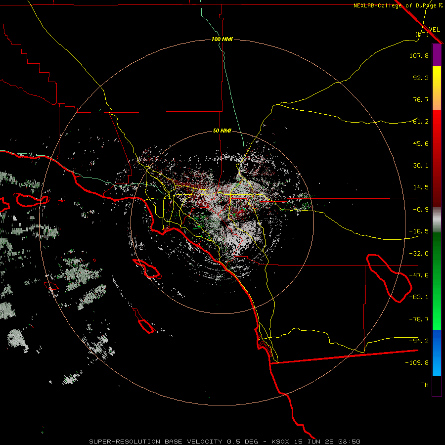Click the 100 NMI range ring label
The image size is (445, 445).
(x=222, y=39)
